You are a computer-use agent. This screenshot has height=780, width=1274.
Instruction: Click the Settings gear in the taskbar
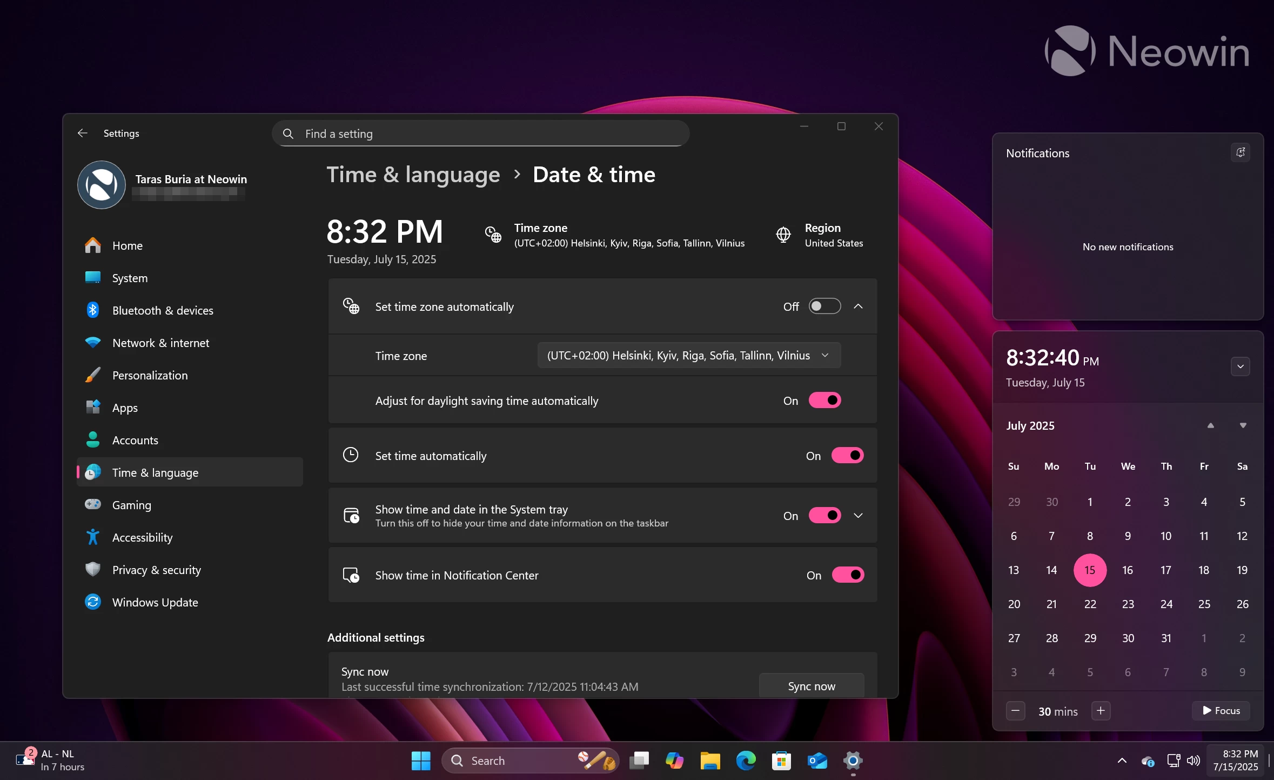point(853,761)
